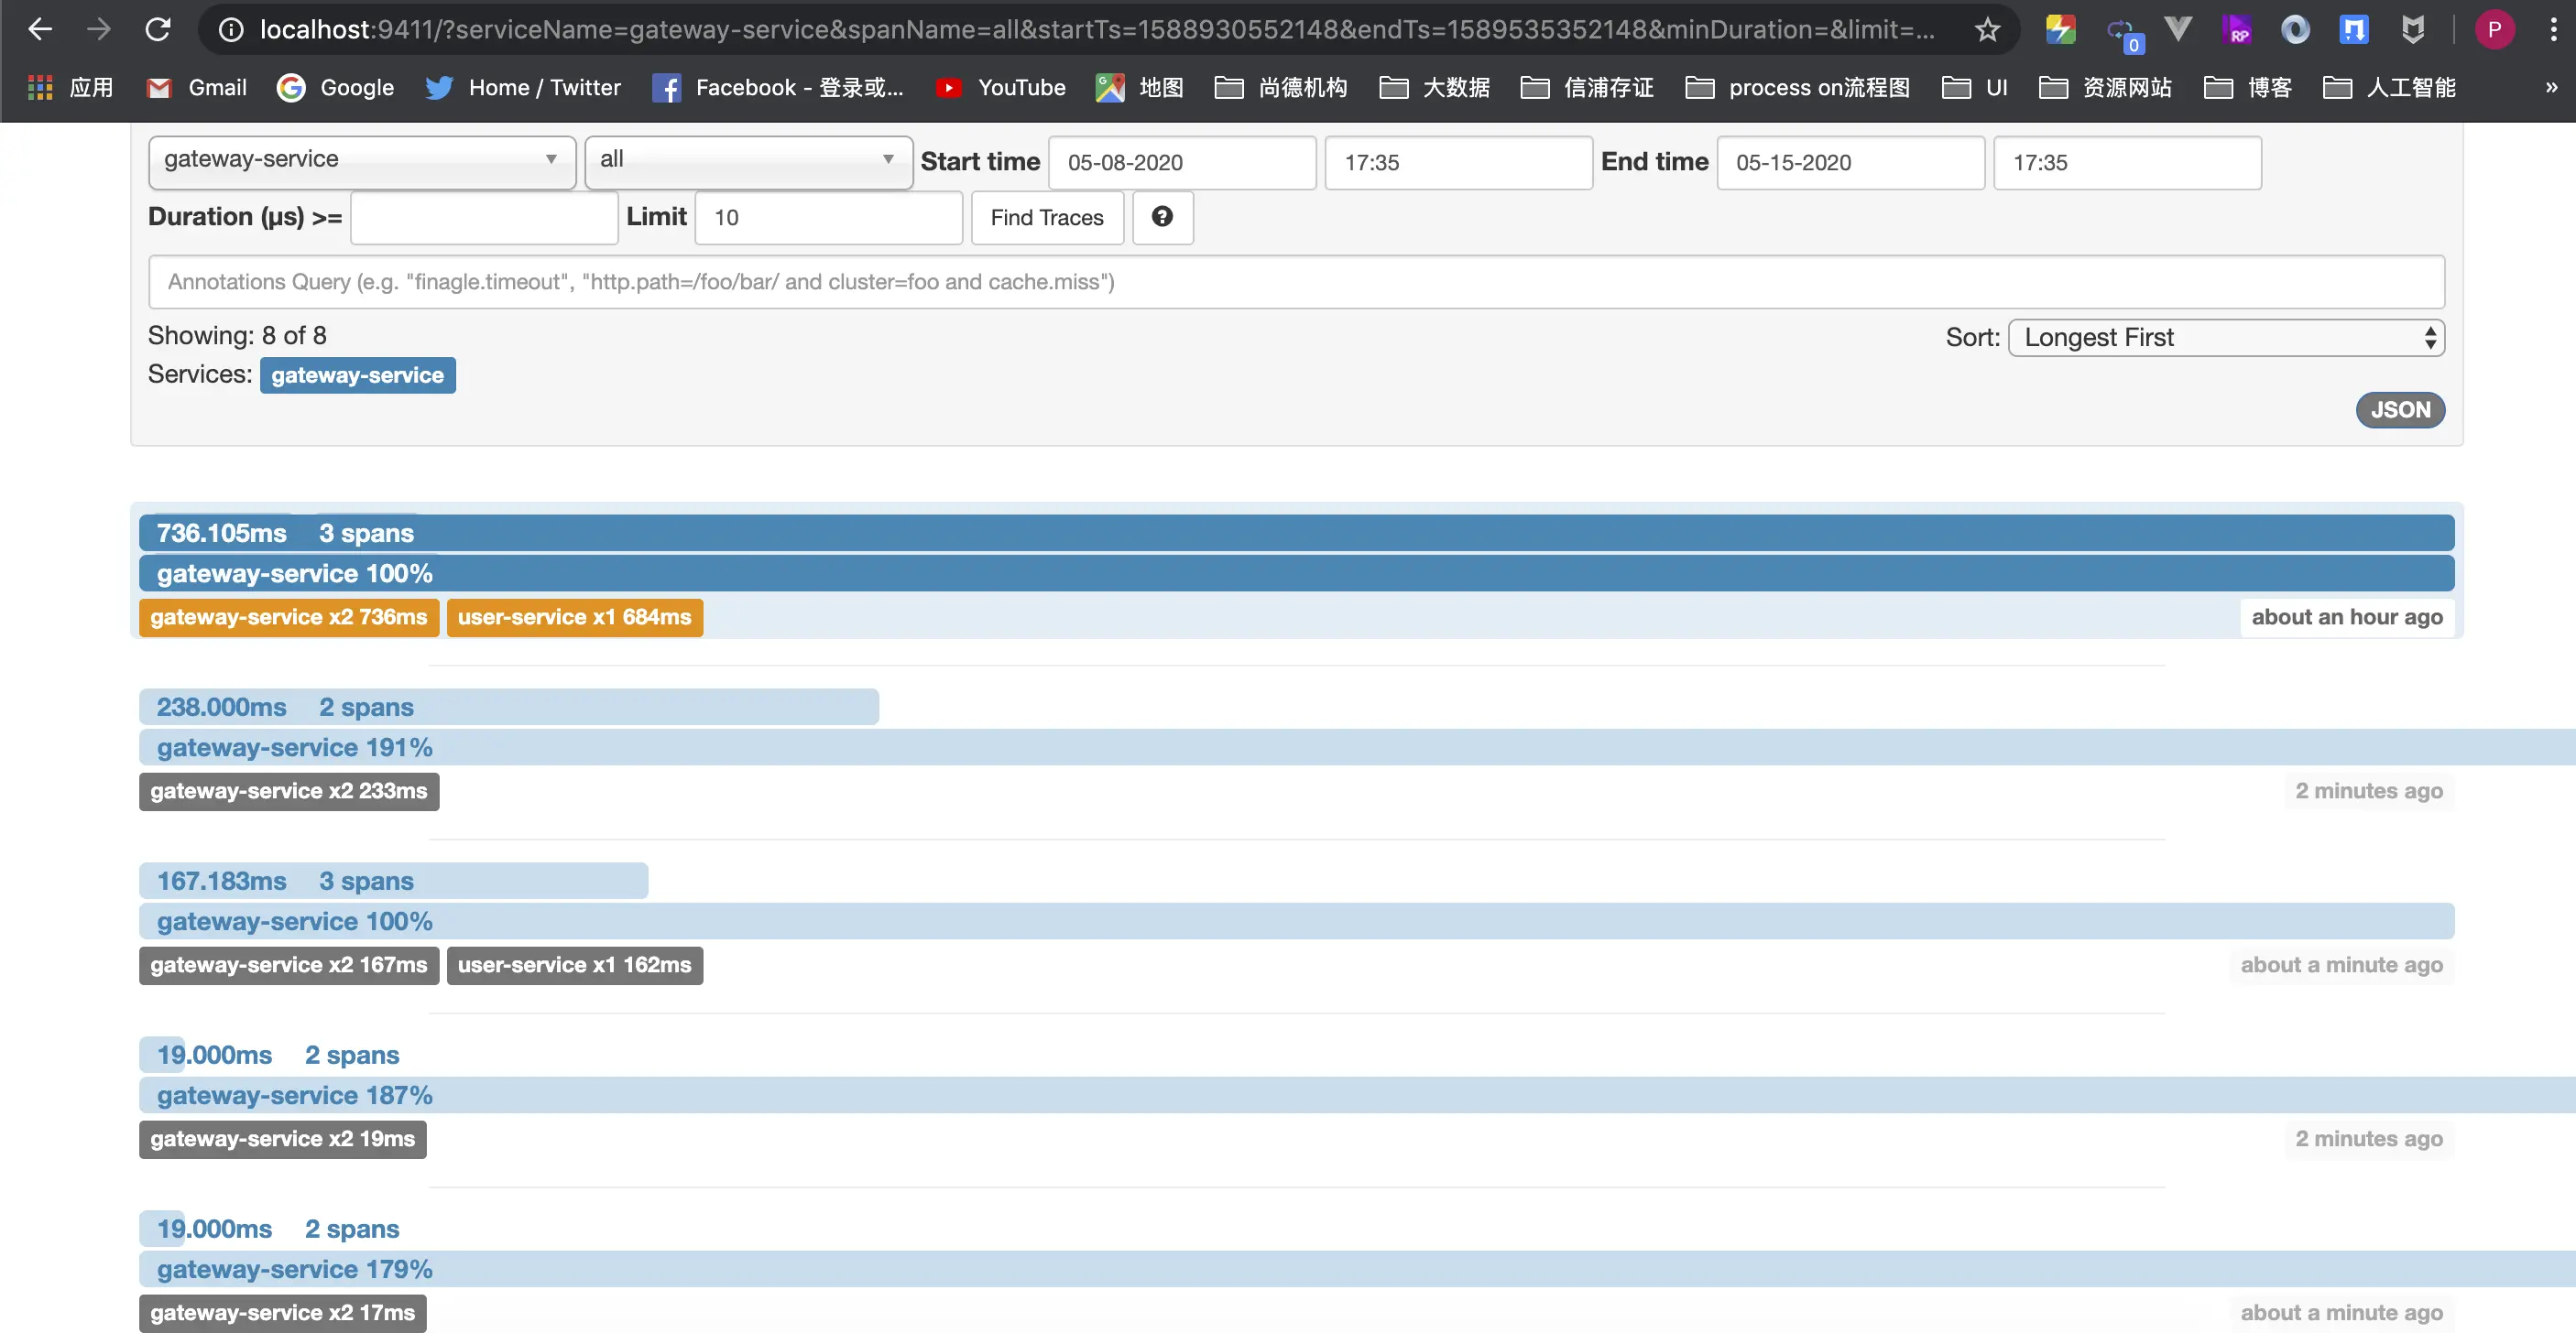Open Home / Twitter bookmark
Screen dimensions: 2576x1333
click(523, 88)
